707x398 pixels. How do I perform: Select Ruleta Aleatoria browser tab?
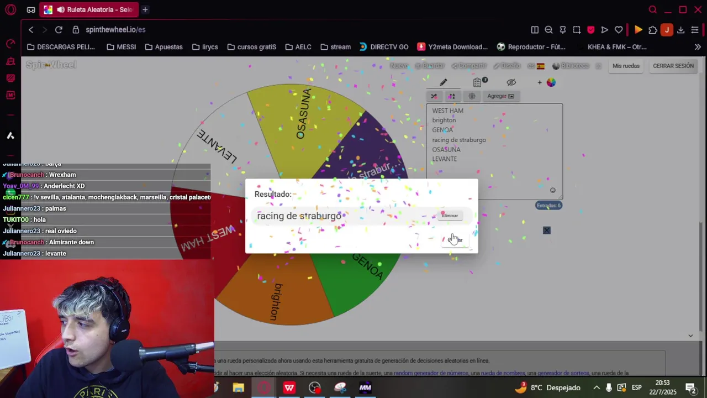(89, 9)
